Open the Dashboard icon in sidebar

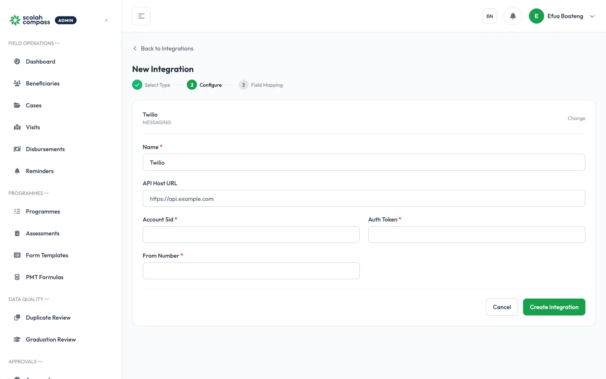pyautogui.click(x=17, y=61)
